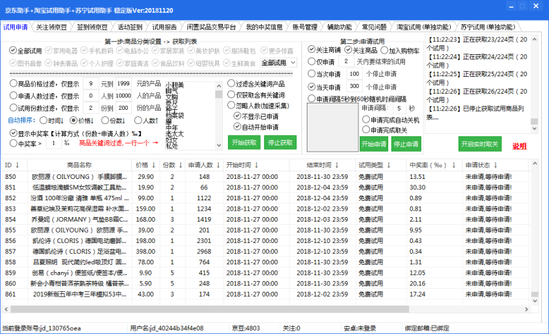549x334 pixels.
Task: Enable 试用份数过滤 option
Action: pos(14,107)
